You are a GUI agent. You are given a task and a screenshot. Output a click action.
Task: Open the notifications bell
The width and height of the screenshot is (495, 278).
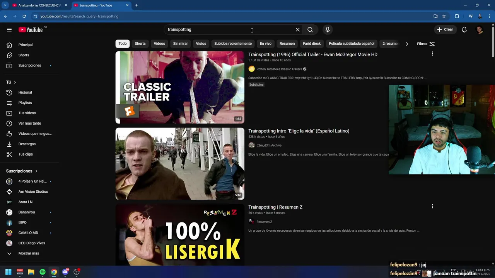[464, 30]
